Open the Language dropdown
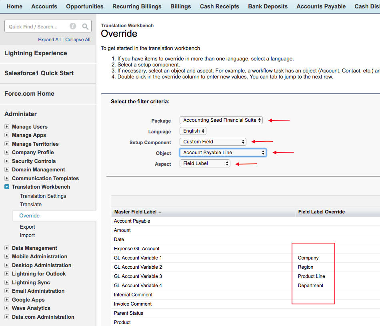 pos(193,131)
